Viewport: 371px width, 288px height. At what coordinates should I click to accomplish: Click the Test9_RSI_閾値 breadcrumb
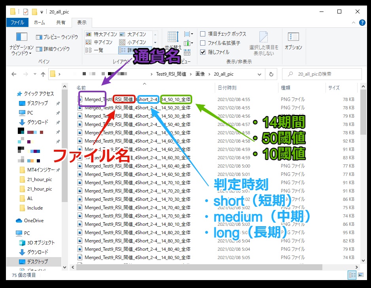[x=171, y=74]
